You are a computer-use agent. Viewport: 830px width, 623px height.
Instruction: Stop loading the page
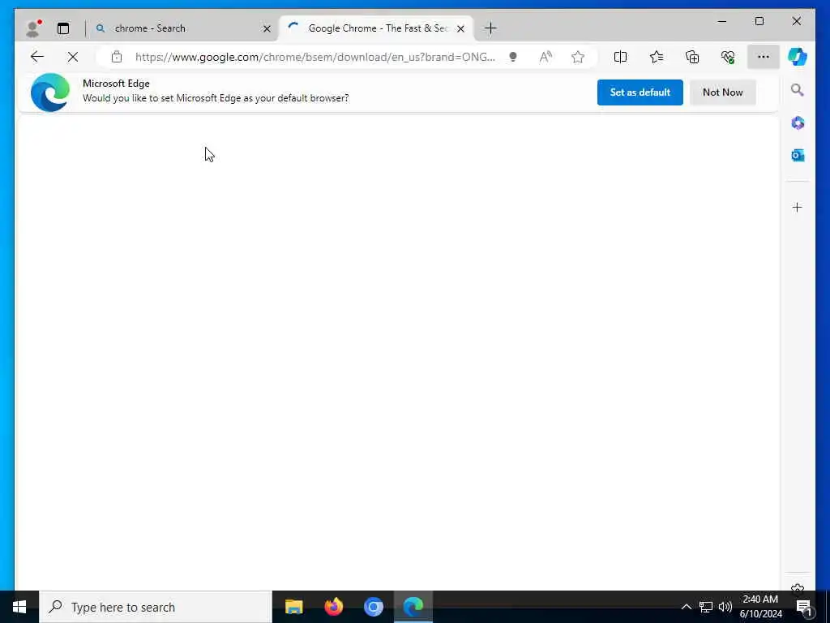pyautogui.click(x=73, y=57)
